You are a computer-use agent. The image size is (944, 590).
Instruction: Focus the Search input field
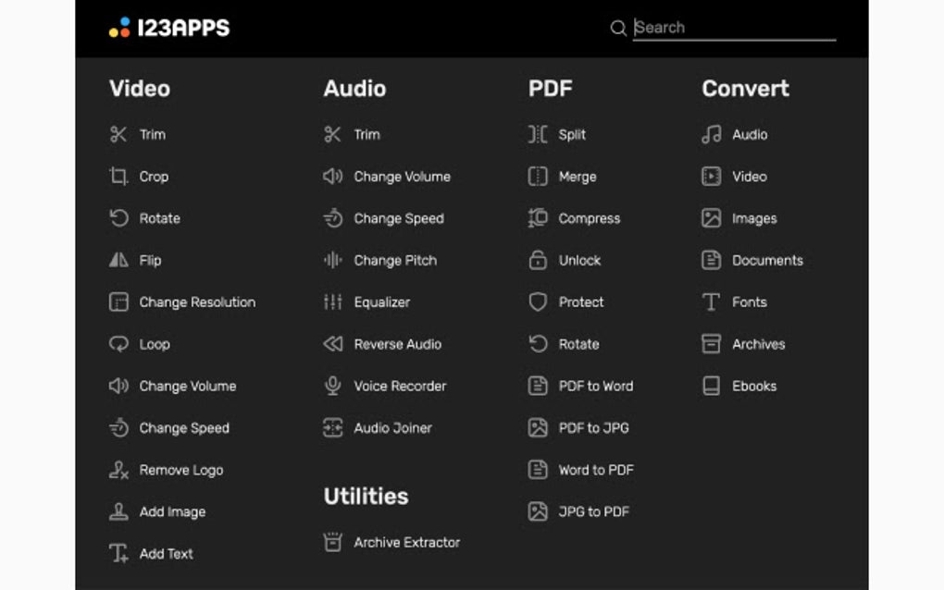[x=736, y=28]
